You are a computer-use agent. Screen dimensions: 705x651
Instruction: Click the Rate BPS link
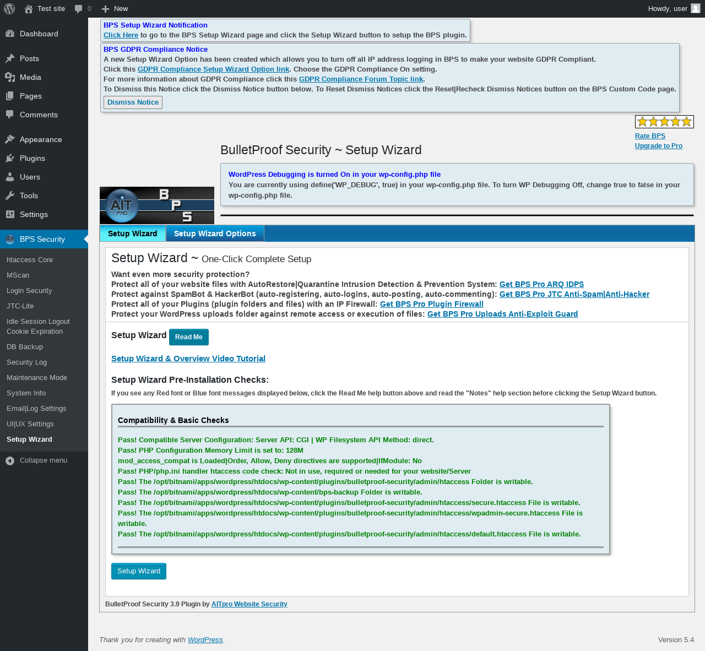tap(650, 136)
